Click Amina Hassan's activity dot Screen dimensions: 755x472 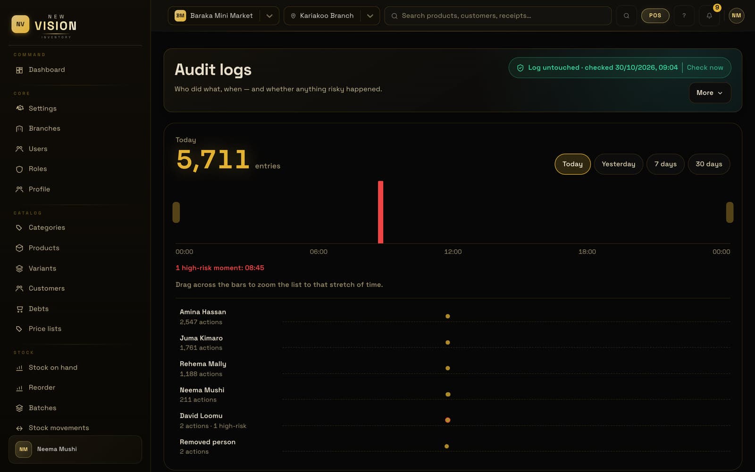coord(447,316)
